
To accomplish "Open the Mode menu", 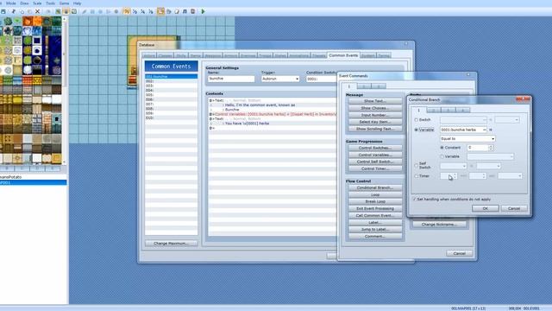I will coord(11,3).
